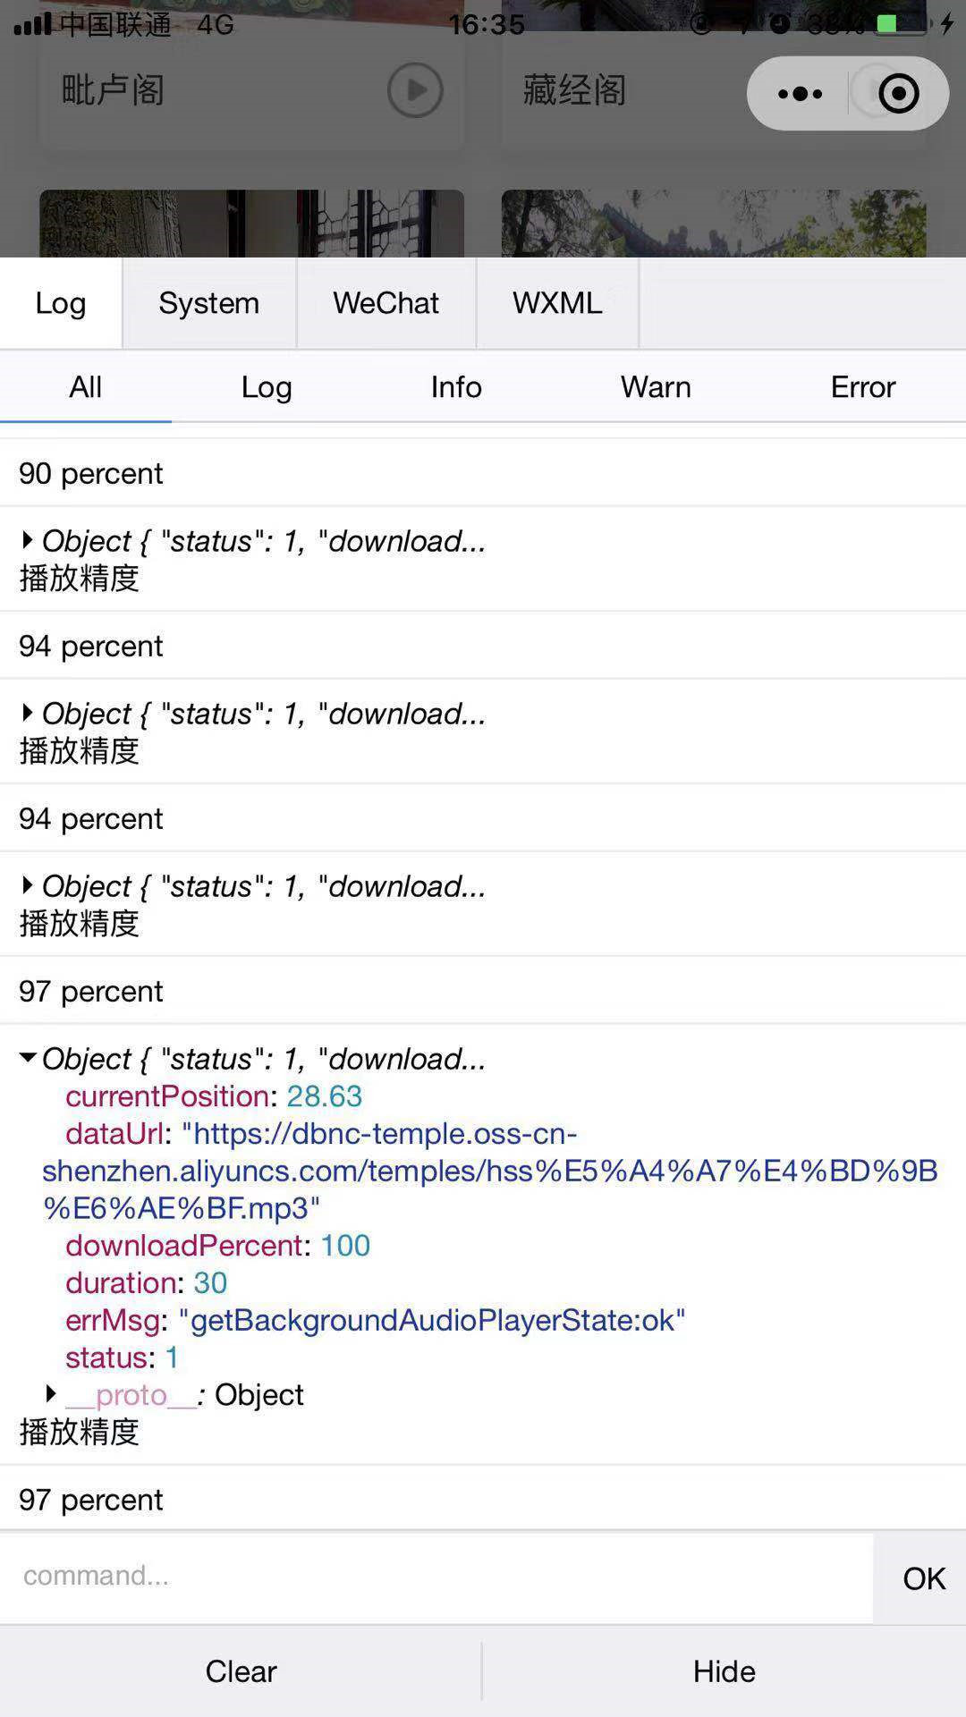
Task: Focus the command input field
Action: pos(436,1575)
